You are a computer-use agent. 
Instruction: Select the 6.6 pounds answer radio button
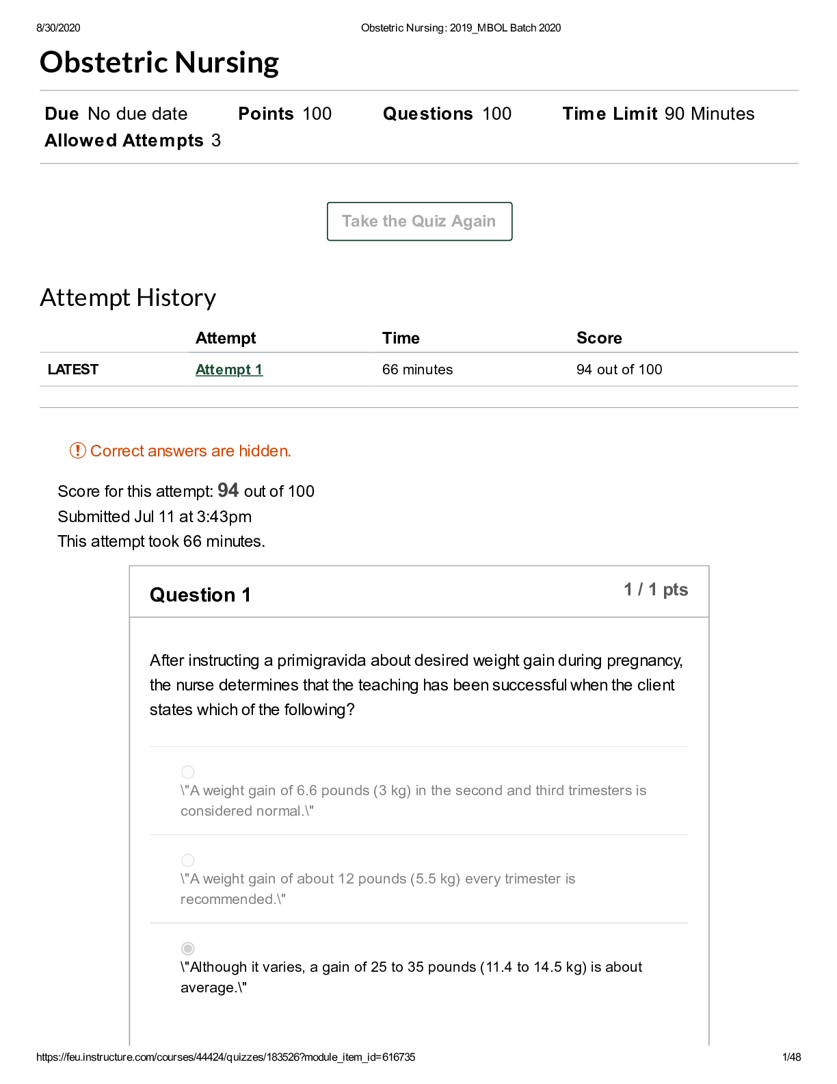pyautogui.click(x=188, y=772)
